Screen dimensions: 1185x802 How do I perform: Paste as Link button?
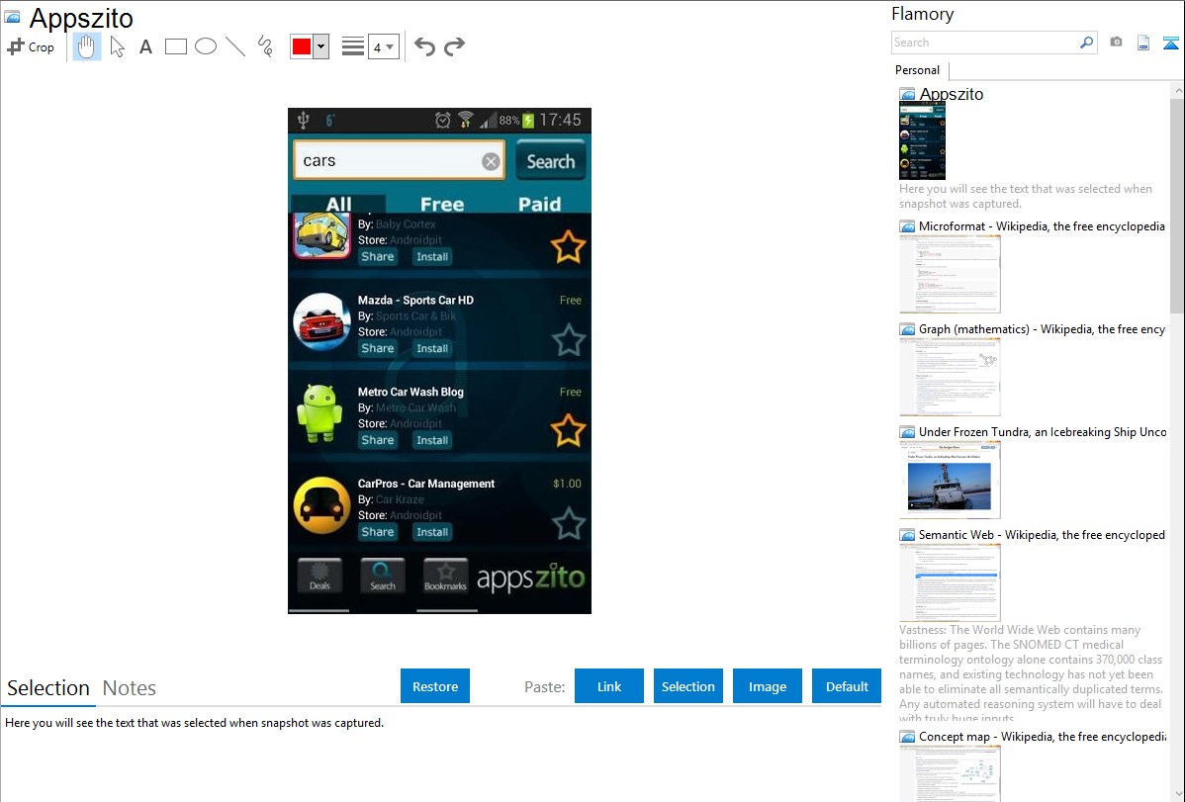609,686
